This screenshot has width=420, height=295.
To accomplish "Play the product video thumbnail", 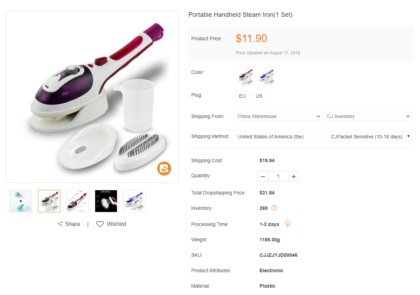I will (21, 201).
